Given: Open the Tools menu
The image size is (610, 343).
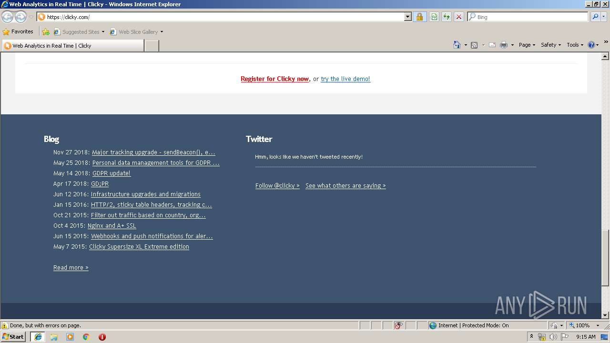Looking at the screenshot, I should pos(575,45).
